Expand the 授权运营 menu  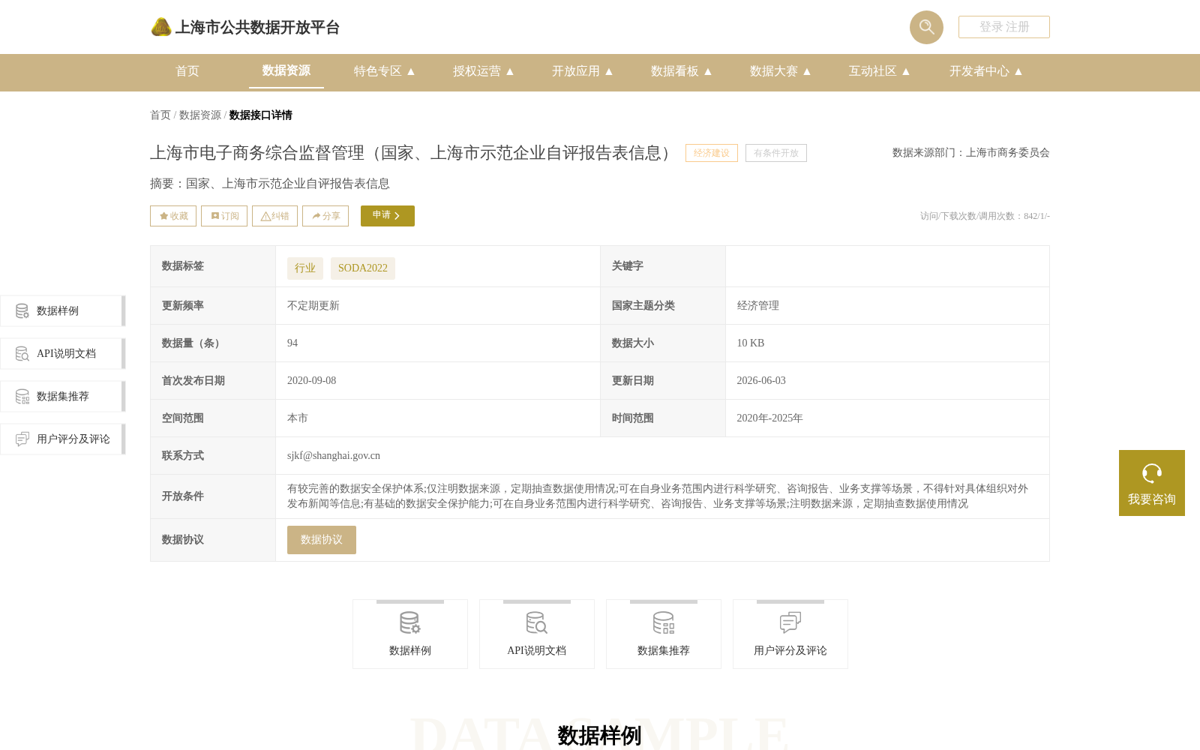(x=483, y=71)
